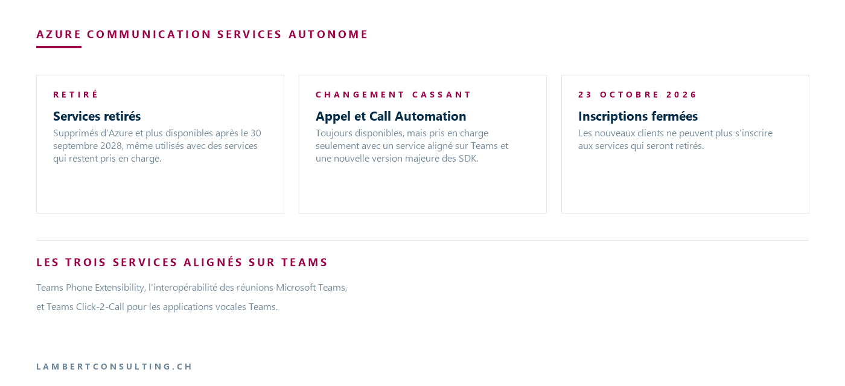Click the line 'et Teams Click-2-Call pour les applications'
The image size is (845, 386).
point(157,307)
